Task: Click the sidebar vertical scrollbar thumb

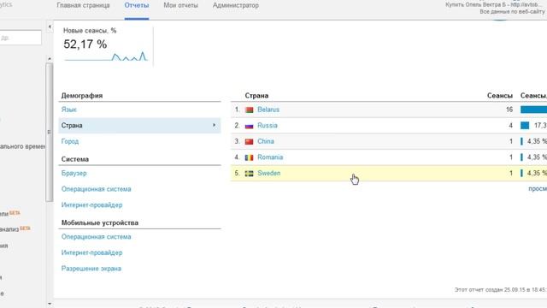Action: [x=50, y=132]
